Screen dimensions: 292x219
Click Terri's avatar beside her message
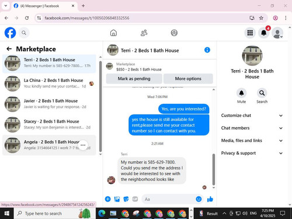[111, 180]
